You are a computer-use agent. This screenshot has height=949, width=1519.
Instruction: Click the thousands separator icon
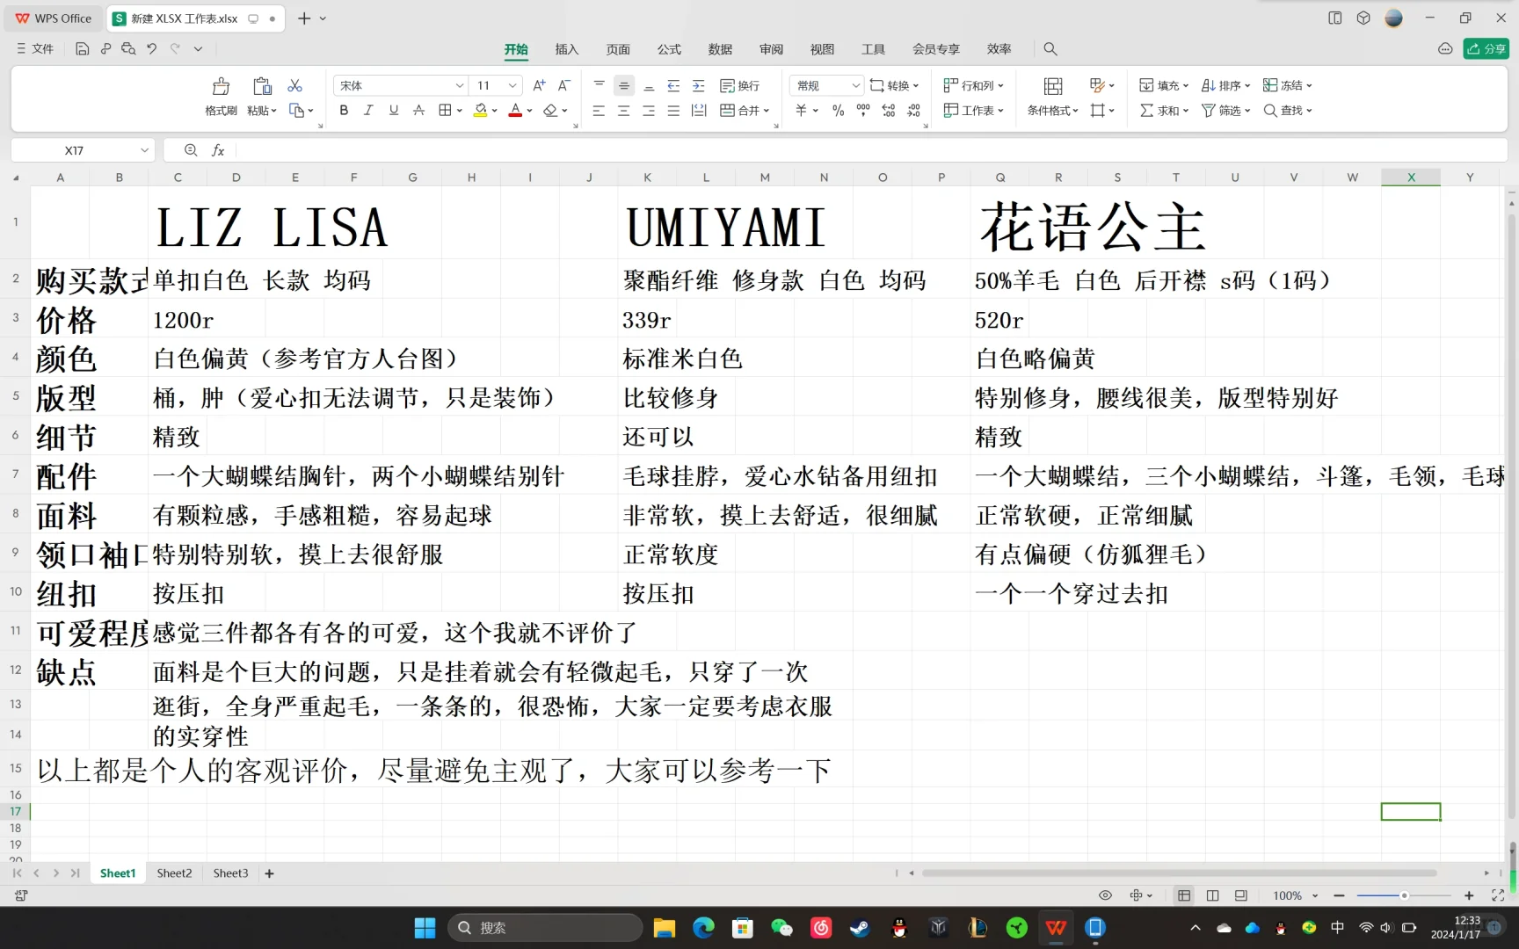(863, 111)
